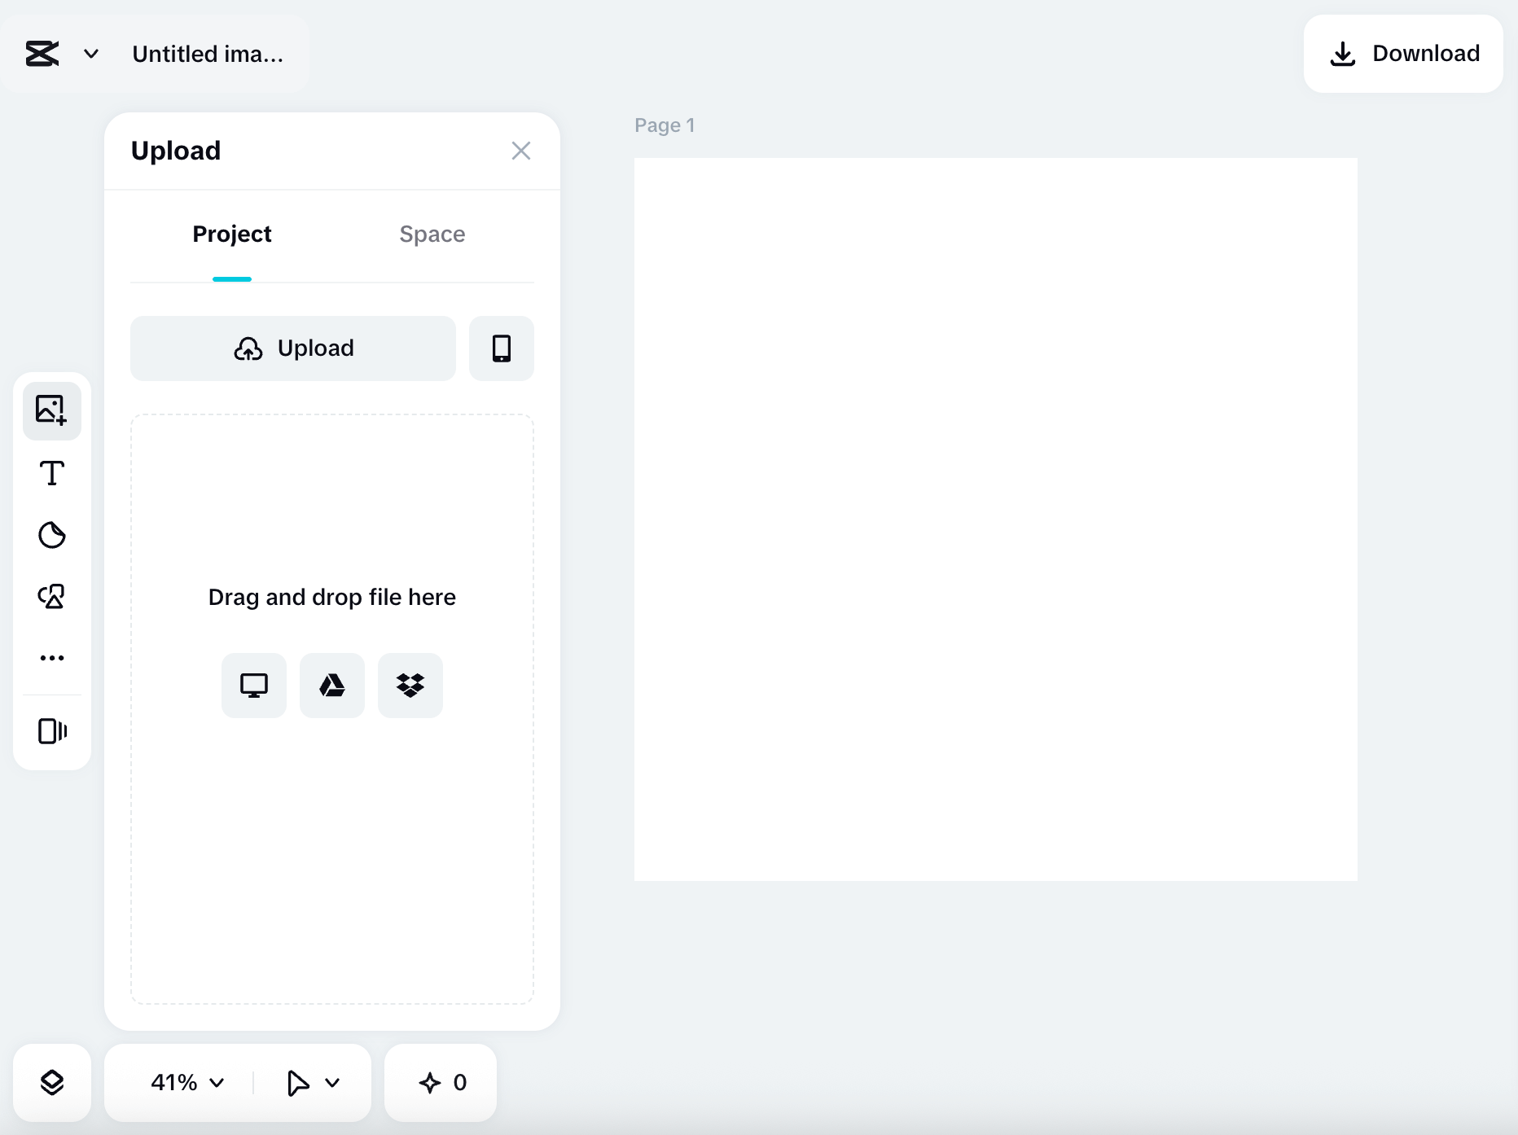
Task: Open the CapCut file menu chevron
Action: 90,54
